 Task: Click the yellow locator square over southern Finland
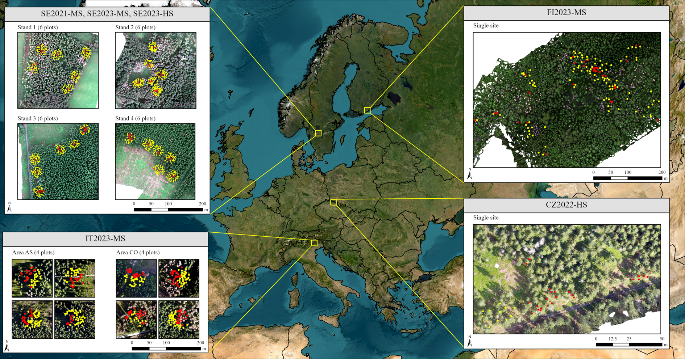[368, 110]
